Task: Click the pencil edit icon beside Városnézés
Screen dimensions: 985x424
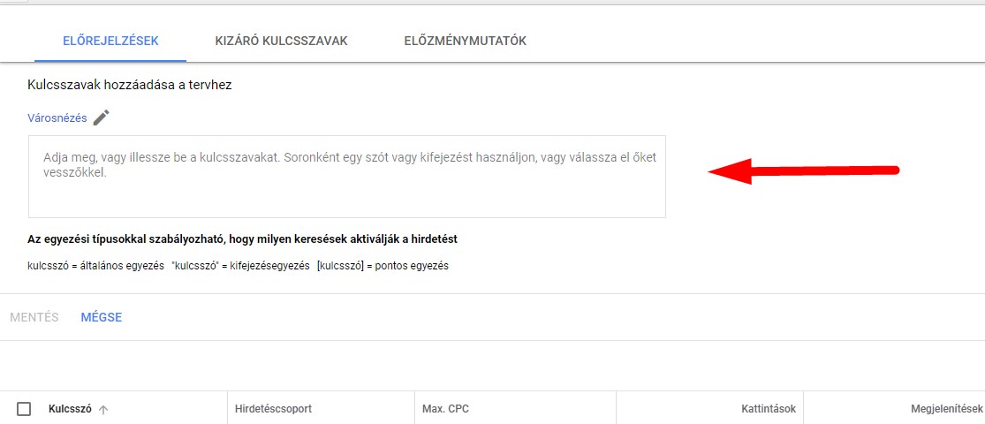Action: (101, 117)
